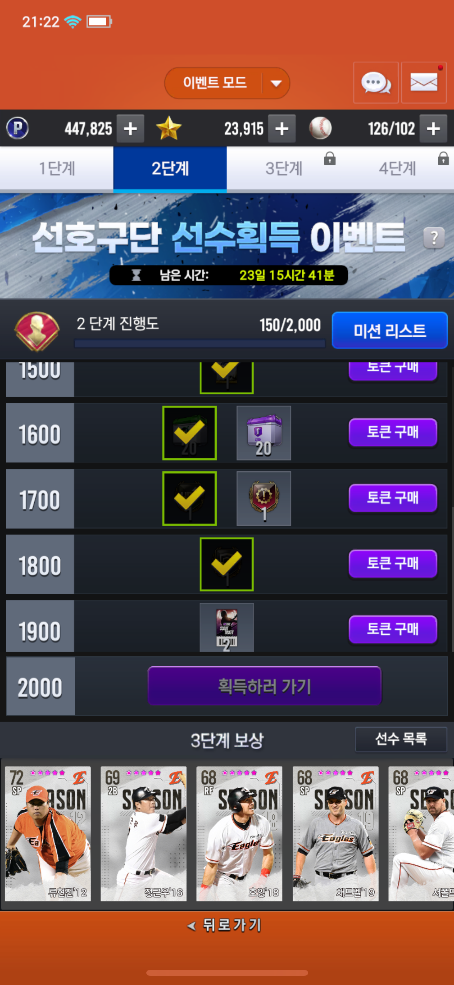Tap the red badge reward in row 1700

point(264,499)
